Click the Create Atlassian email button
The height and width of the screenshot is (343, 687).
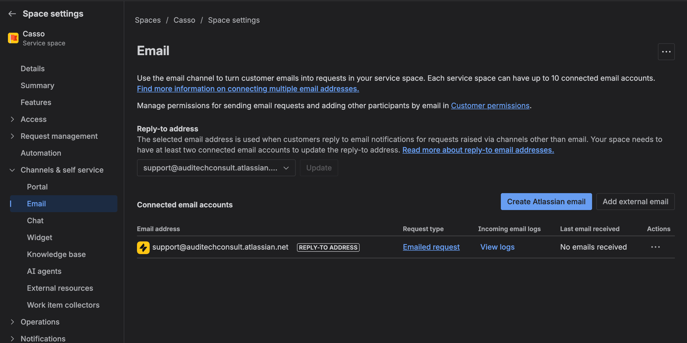546,201
